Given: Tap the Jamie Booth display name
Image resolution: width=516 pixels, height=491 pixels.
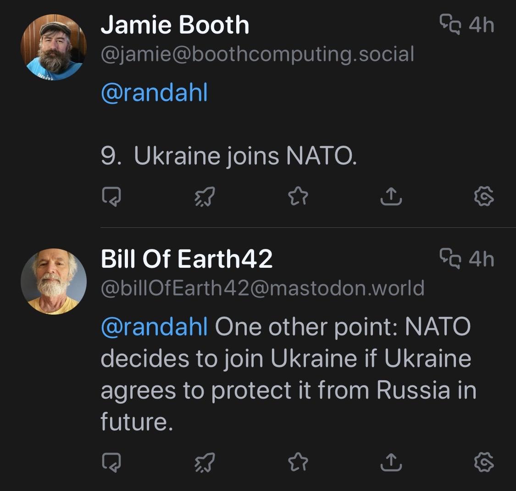Looking at the screenshot, I should click(x=175, y=25).
